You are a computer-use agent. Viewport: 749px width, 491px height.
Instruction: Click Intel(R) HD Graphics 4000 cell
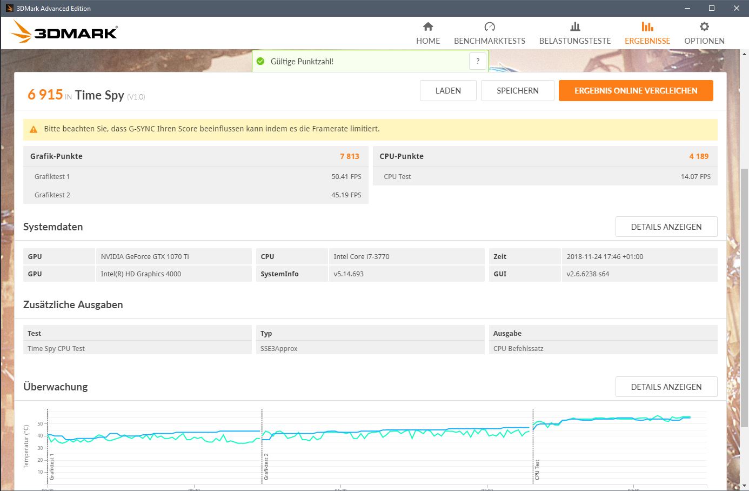[x=174, y=274]
